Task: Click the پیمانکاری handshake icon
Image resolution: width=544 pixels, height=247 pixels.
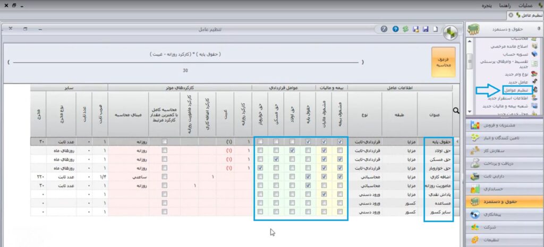Action: click(475, 215)
